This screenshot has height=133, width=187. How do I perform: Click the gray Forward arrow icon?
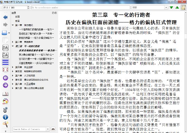click(5, 25)
